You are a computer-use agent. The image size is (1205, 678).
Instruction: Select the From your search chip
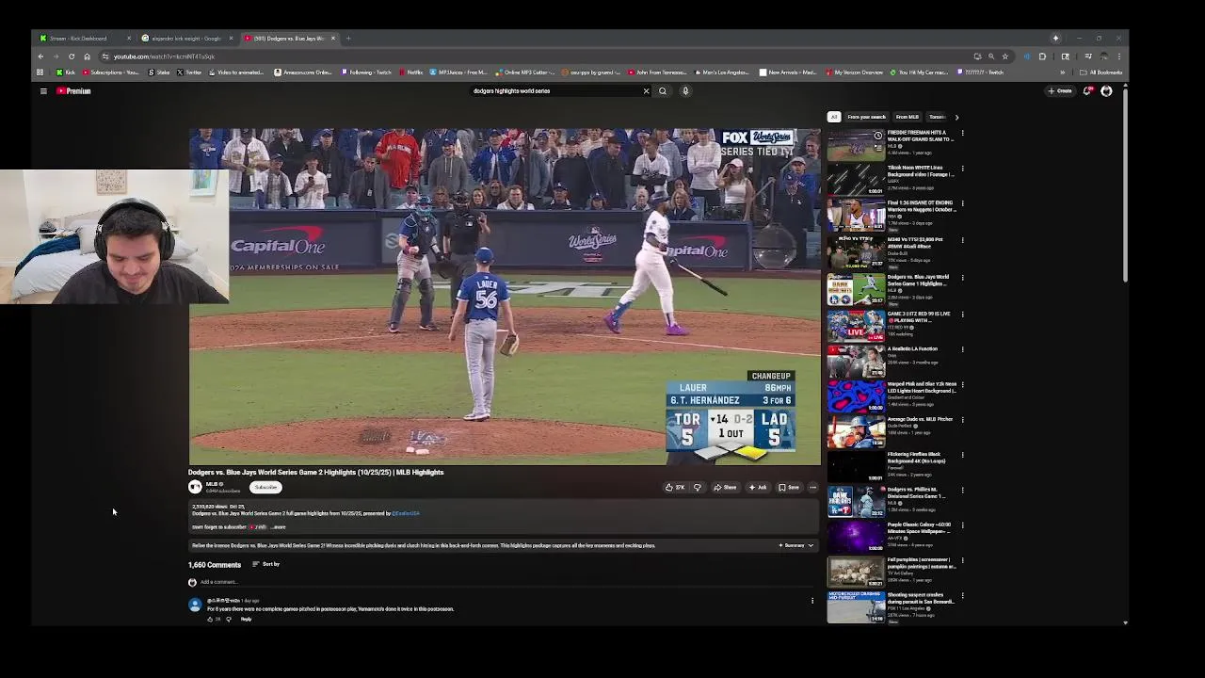[866, 117]
